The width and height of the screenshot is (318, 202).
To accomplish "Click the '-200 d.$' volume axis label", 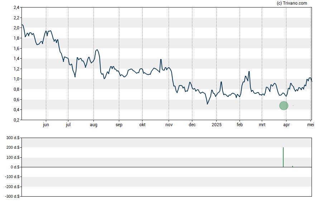I will click(13, 187).
